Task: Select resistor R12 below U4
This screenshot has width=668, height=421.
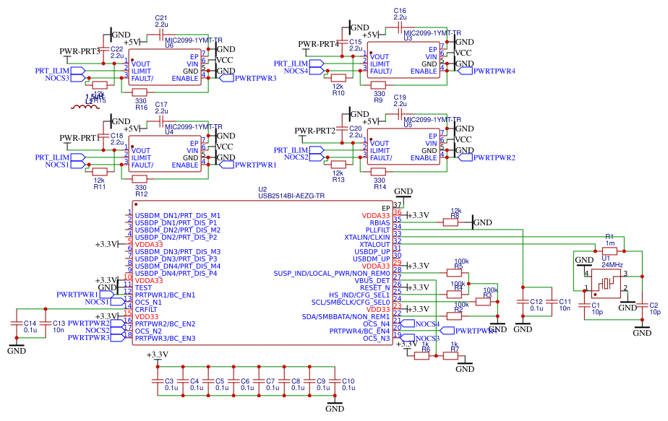Action: pyautogui.click(x=140, y=179)
